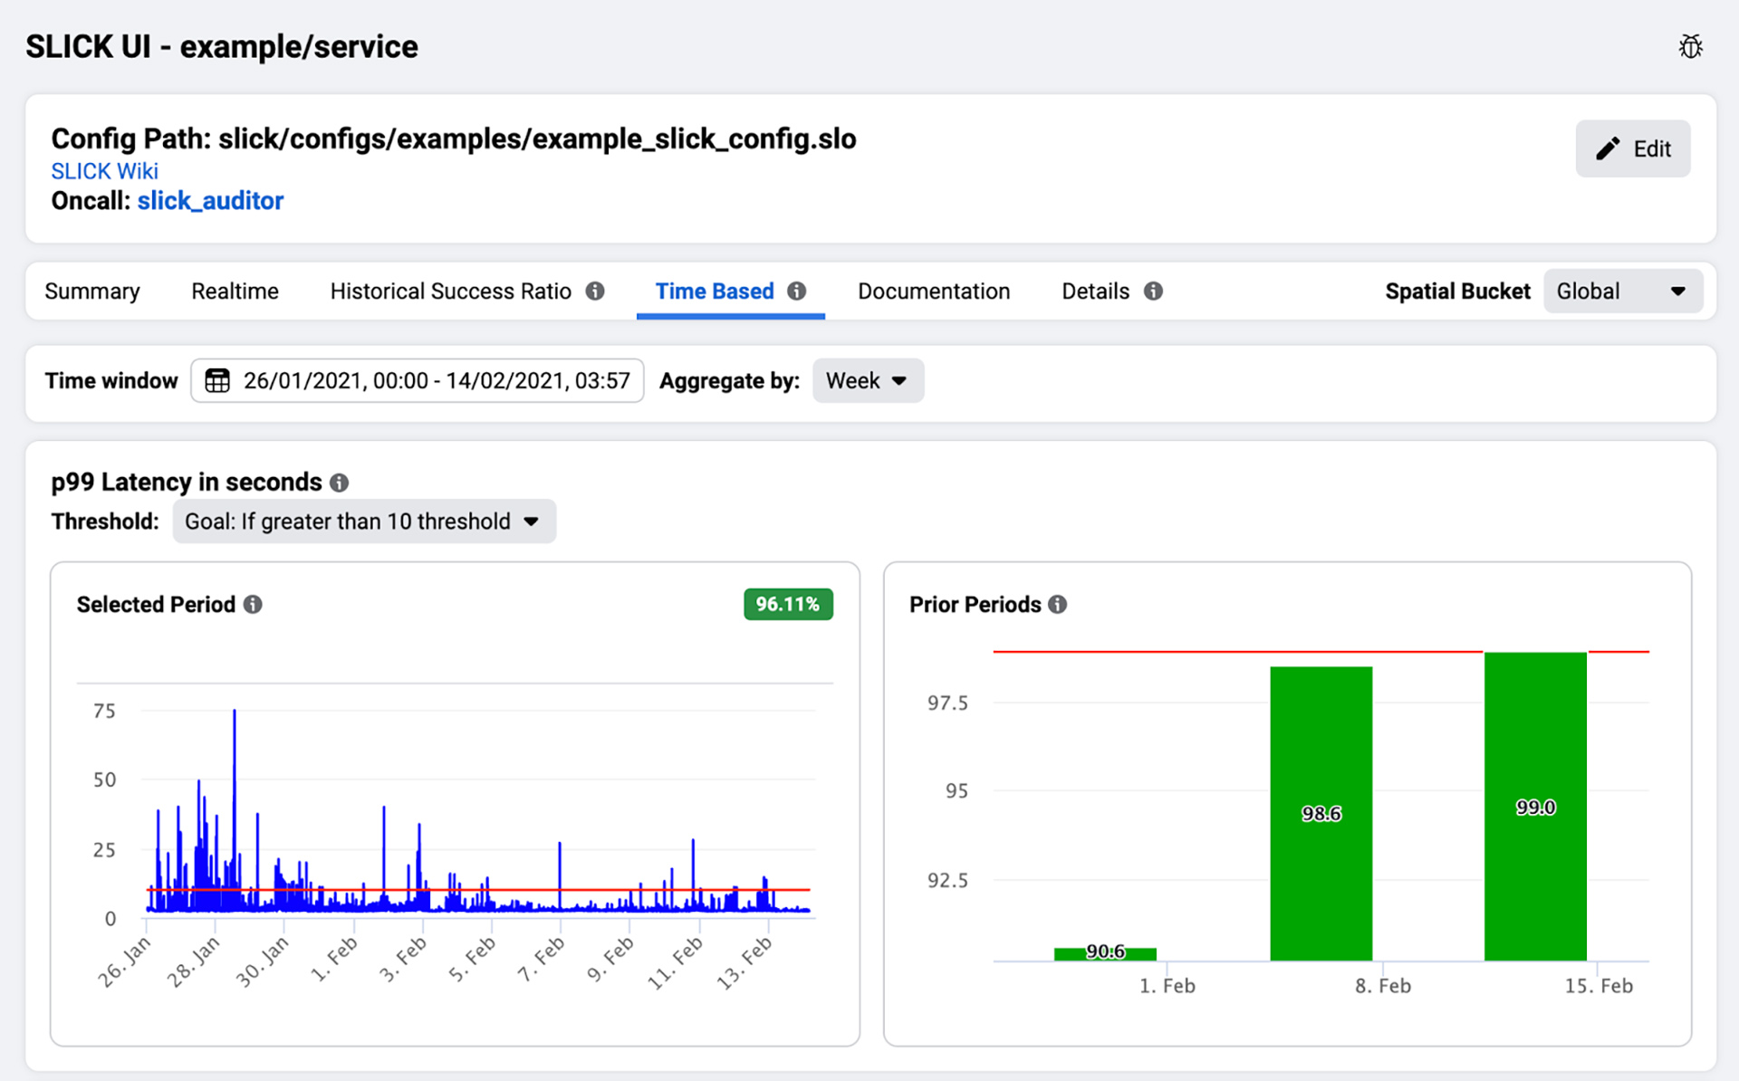Open the Aggregate by Week dropdown
Screen dimensions: 1739x1081
867,380
